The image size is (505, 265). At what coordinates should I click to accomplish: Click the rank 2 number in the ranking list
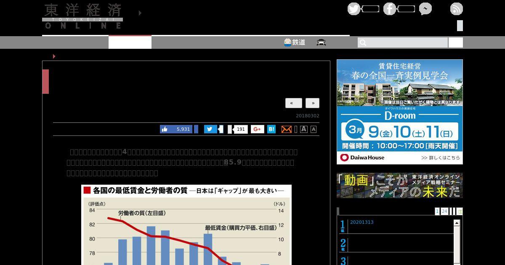point(343,244)
